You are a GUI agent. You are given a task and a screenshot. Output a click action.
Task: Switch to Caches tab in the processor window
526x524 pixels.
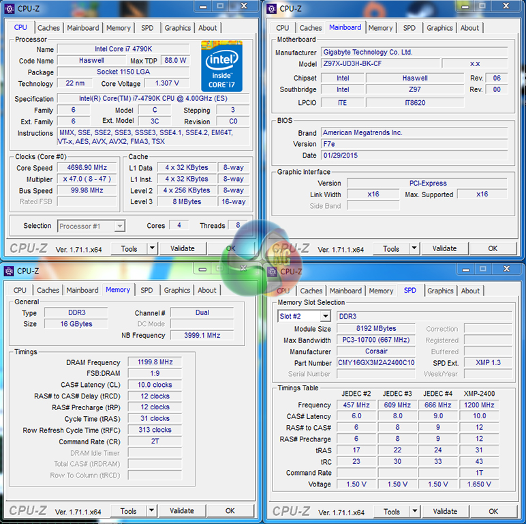tap(48, 28)
